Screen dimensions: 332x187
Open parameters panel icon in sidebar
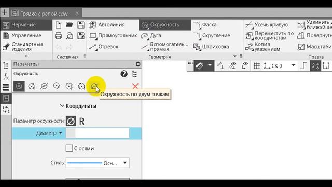pos(6,98)
